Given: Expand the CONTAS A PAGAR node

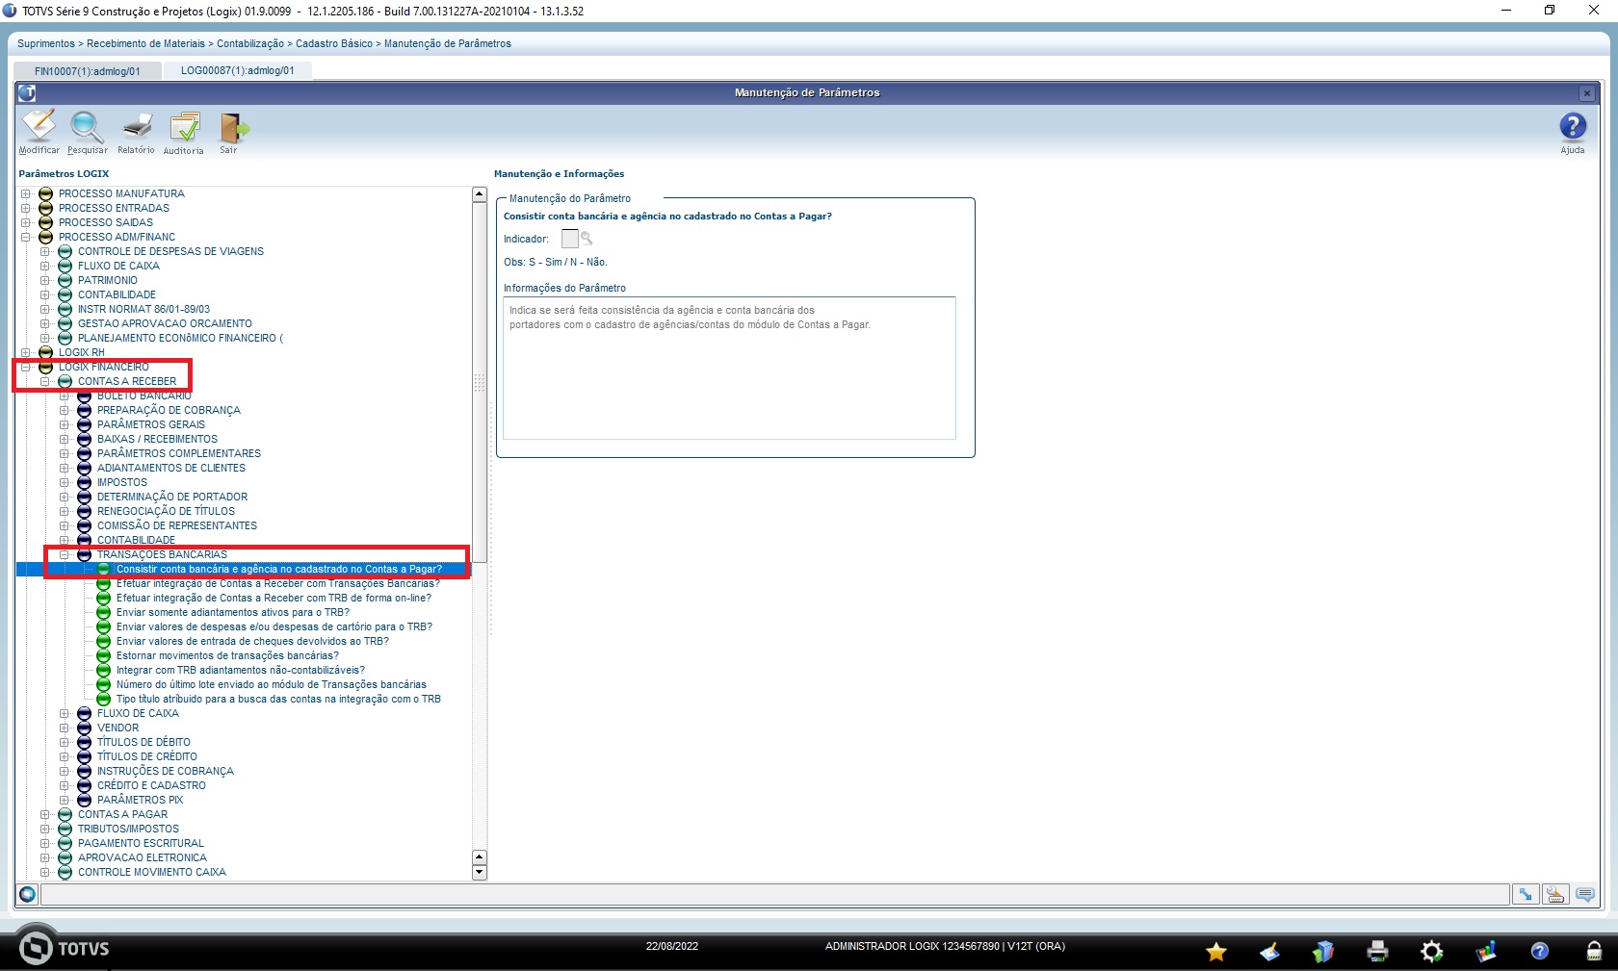Looking at the screenshot, I should [x=45, y=814].
